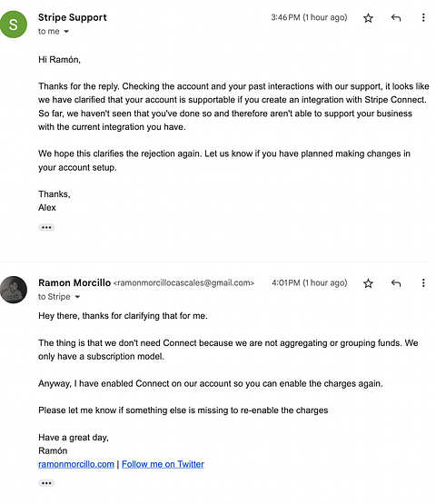Viewport: 436px width, 504px height.
Task: Show trimmed content below Ramón's signature links
Action: coord(46,483)
